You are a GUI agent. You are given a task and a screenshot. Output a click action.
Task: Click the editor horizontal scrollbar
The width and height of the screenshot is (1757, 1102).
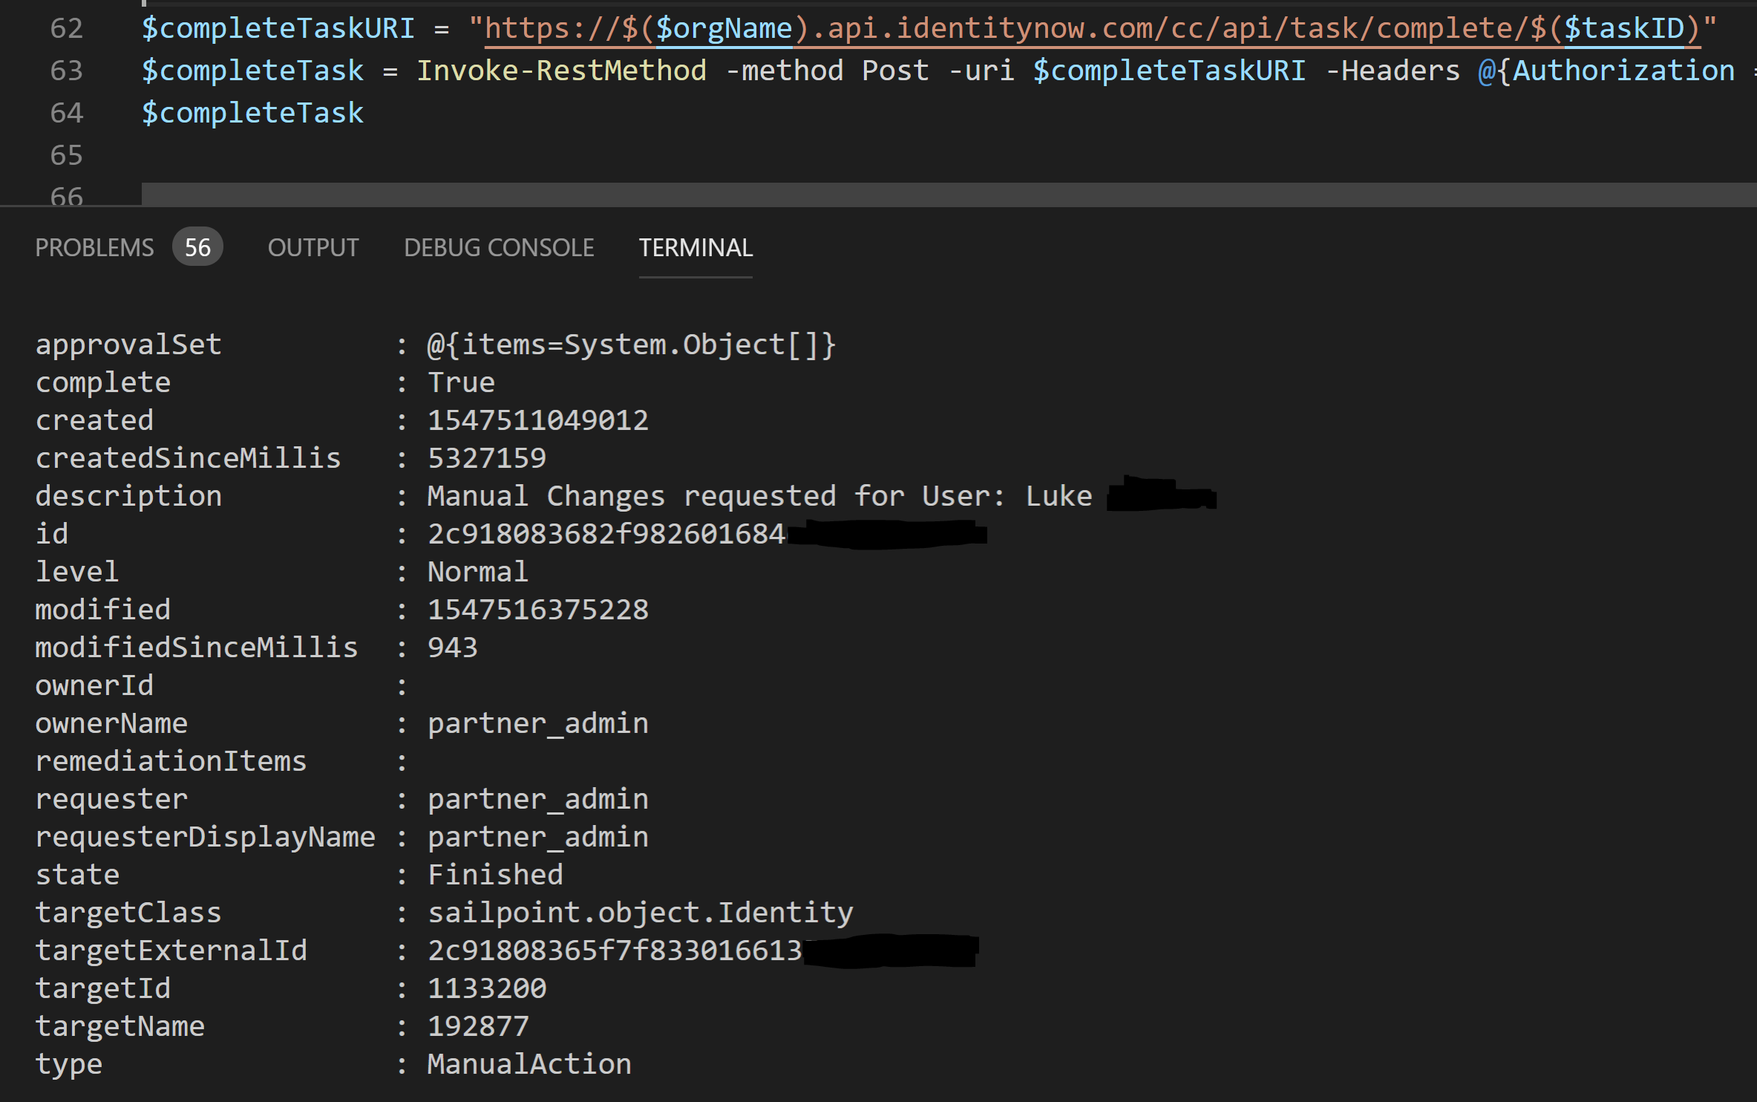point(949,195)
